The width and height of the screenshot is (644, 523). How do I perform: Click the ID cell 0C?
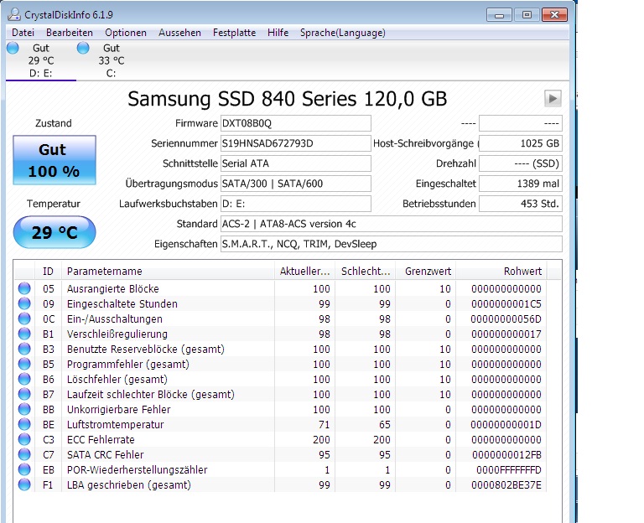pos(49,319)
